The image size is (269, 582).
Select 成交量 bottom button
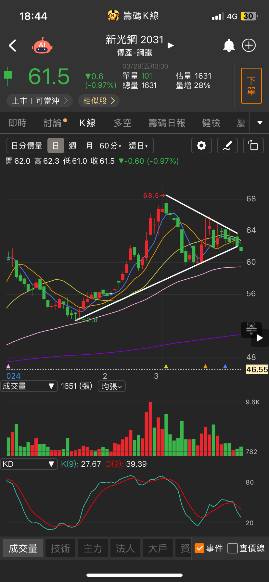[23, 548]
